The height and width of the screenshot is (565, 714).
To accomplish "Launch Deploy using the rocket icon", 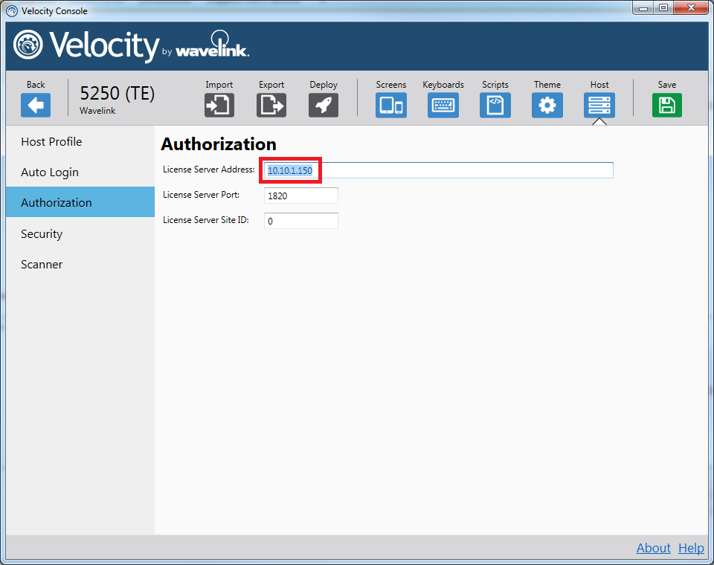I will (323, 105).
